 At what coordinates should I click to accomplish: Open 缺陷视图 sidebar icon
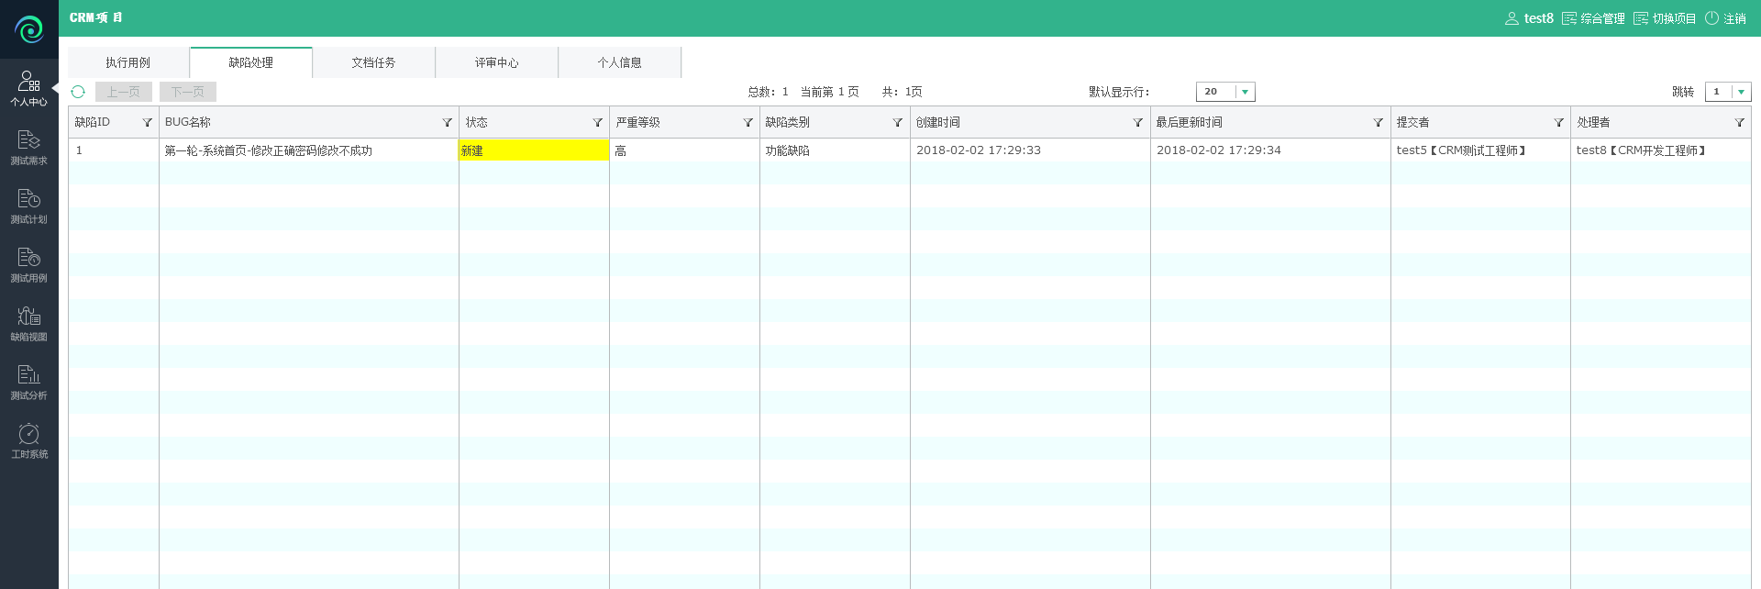pyautogui.click(x=28, y=323)
